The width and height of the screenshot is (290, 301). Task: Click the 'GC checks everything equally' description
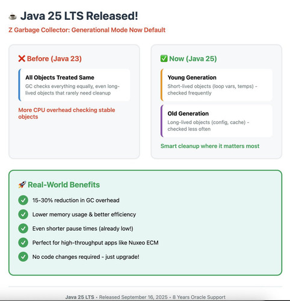point(72,90)
